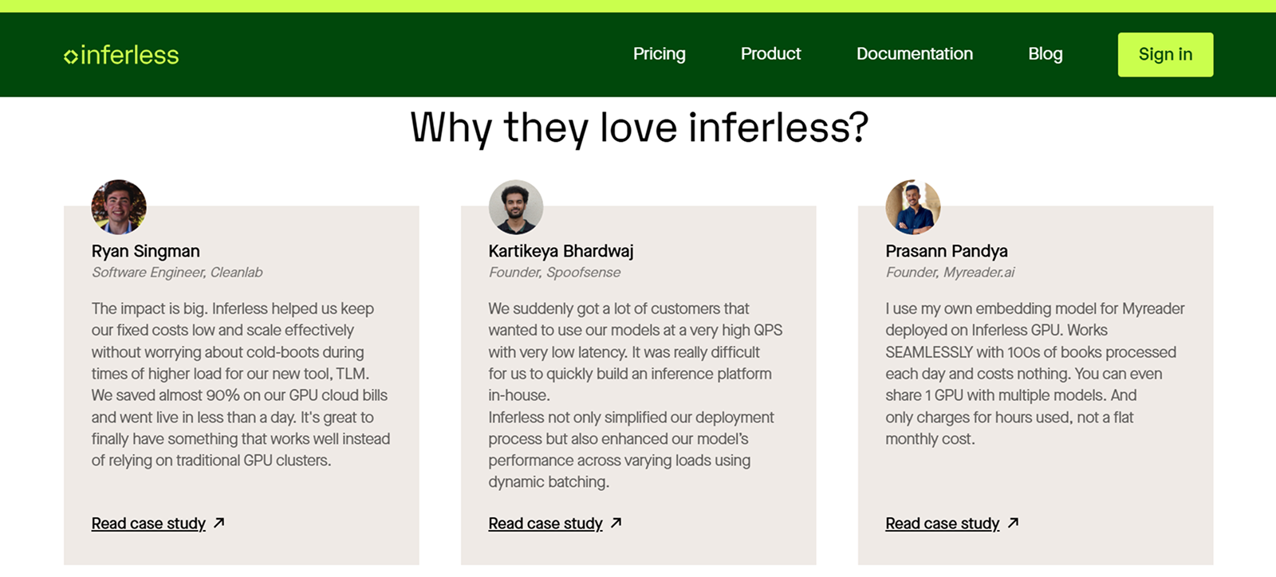
Task: Open the Pricing page from the navigation
Action: (660, 54)
